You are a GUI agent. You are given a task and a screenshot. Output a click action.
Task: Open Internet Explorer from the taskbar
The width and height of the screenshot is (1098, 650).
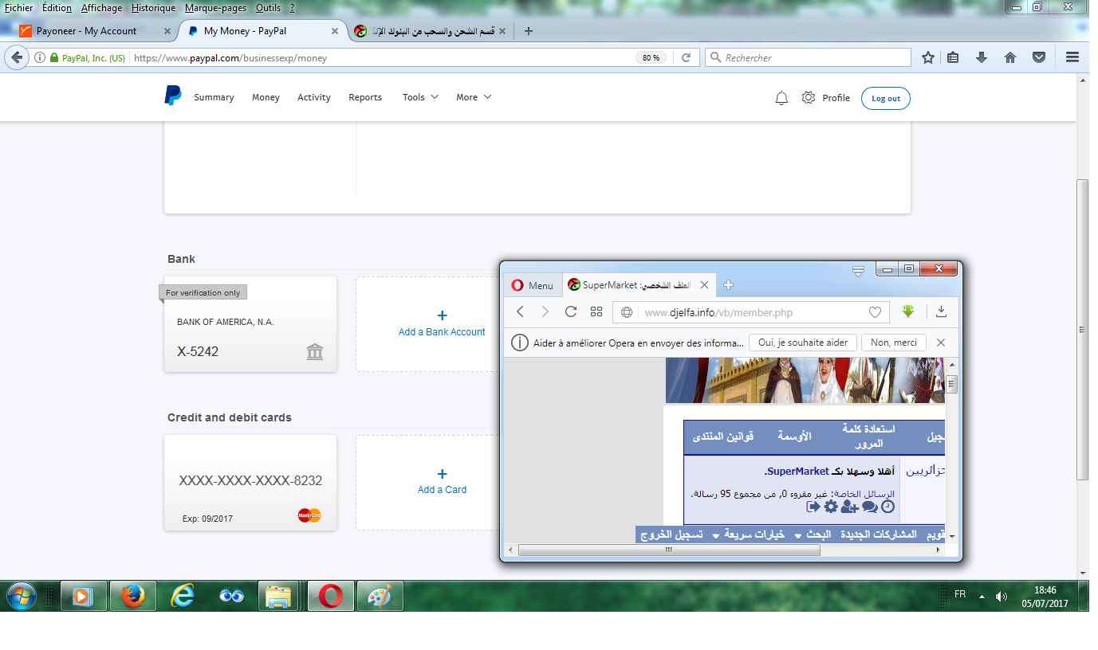[x=183, y=596]
